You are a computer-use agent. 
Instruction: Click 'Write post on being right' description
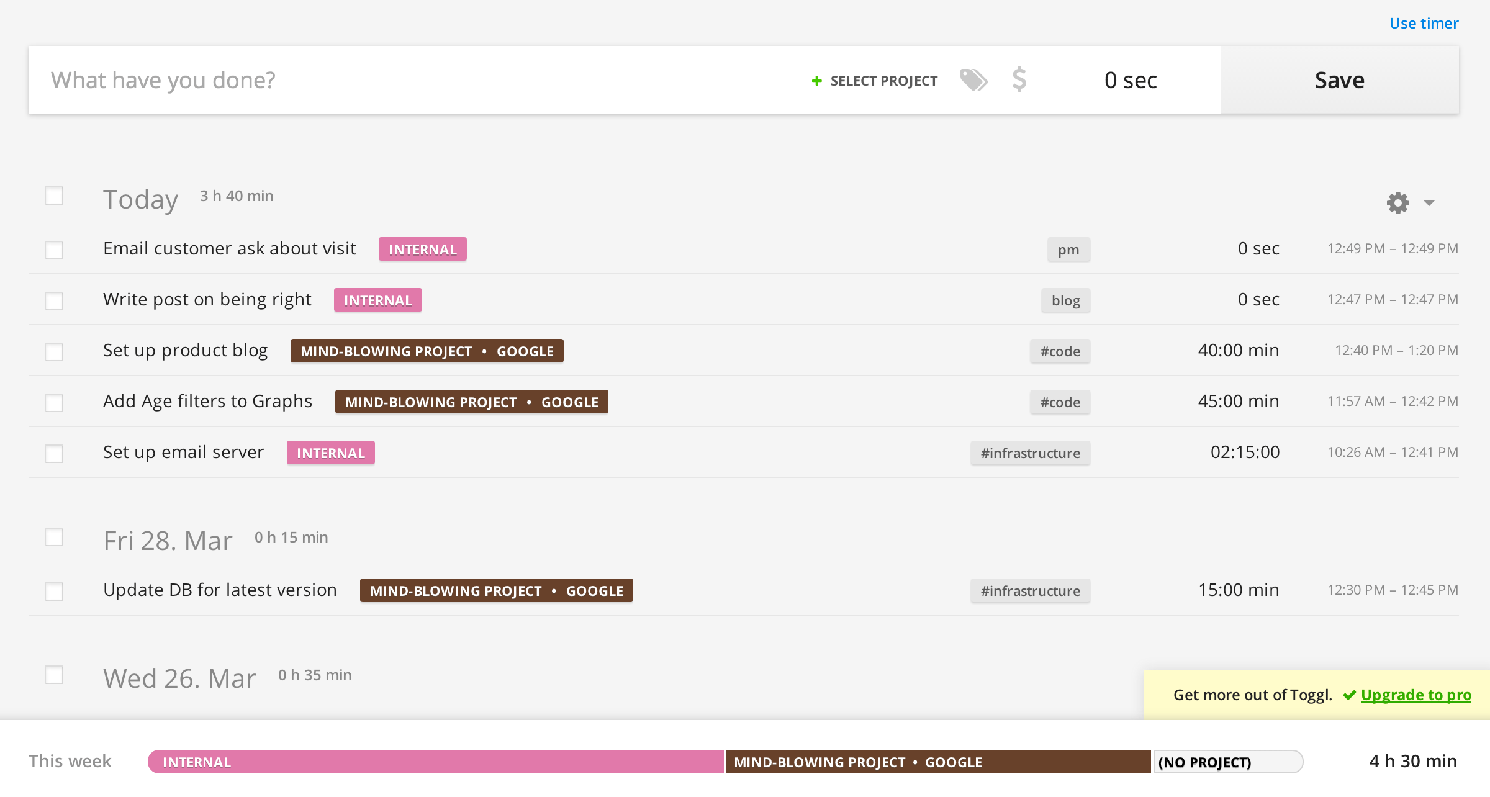[207, 299]
